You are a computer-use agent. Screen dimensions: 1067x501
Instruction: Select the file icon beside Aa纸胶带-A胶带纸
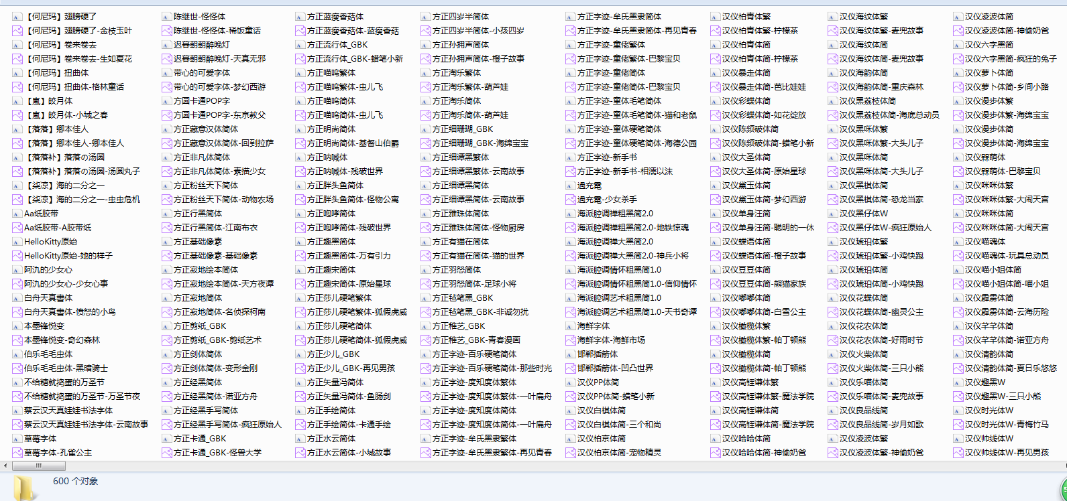pyautogui.click(x=17, y=228)
